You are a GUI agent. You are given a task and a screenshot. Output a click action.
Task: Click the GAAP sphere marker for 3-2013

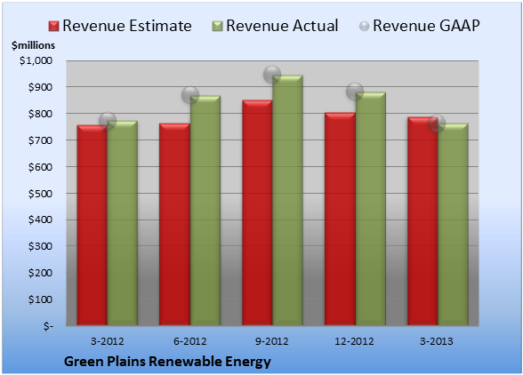tap(437, 124)
